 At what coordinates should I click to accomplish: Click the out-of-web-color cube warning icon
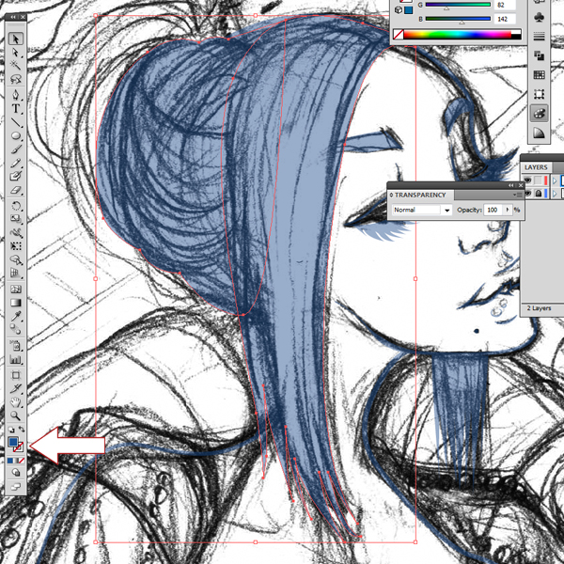pos(399,10)
